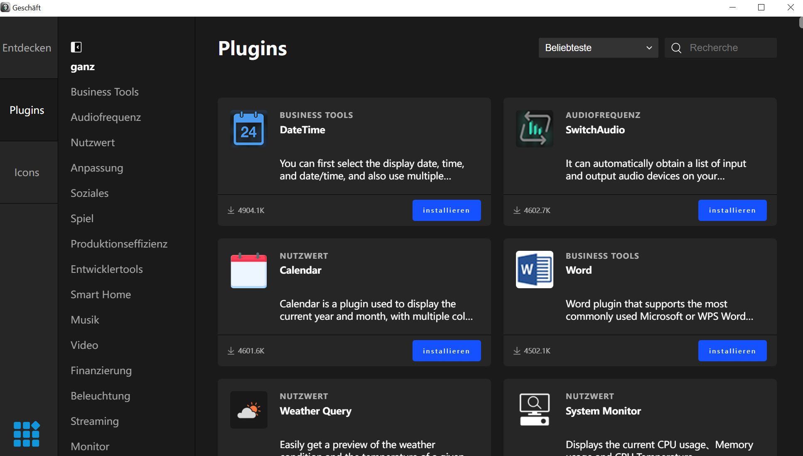Click the Weather Query plugin icon
This screenshot has height=456, width=803.
pyautogui.click(x=248, y=410)
